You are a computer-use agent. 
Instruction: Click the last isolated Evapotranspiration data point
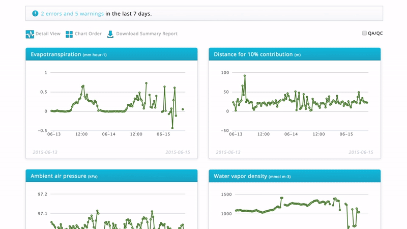(x=183, y=109)
